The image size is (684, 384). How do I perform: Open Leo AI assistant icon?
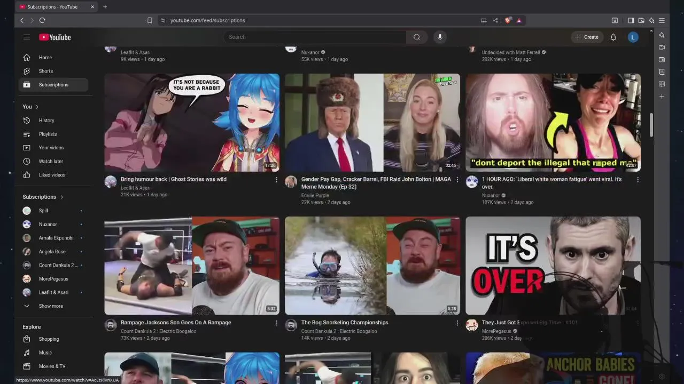pyautogui.click(x=651, y=20)
